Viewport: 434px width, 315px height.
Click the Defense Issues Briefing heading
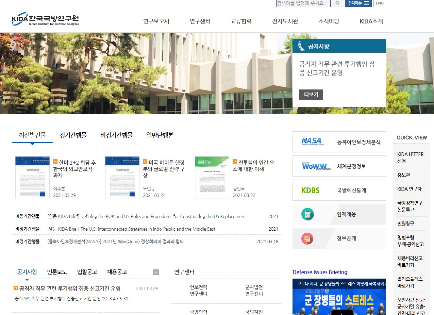(320, 272)
